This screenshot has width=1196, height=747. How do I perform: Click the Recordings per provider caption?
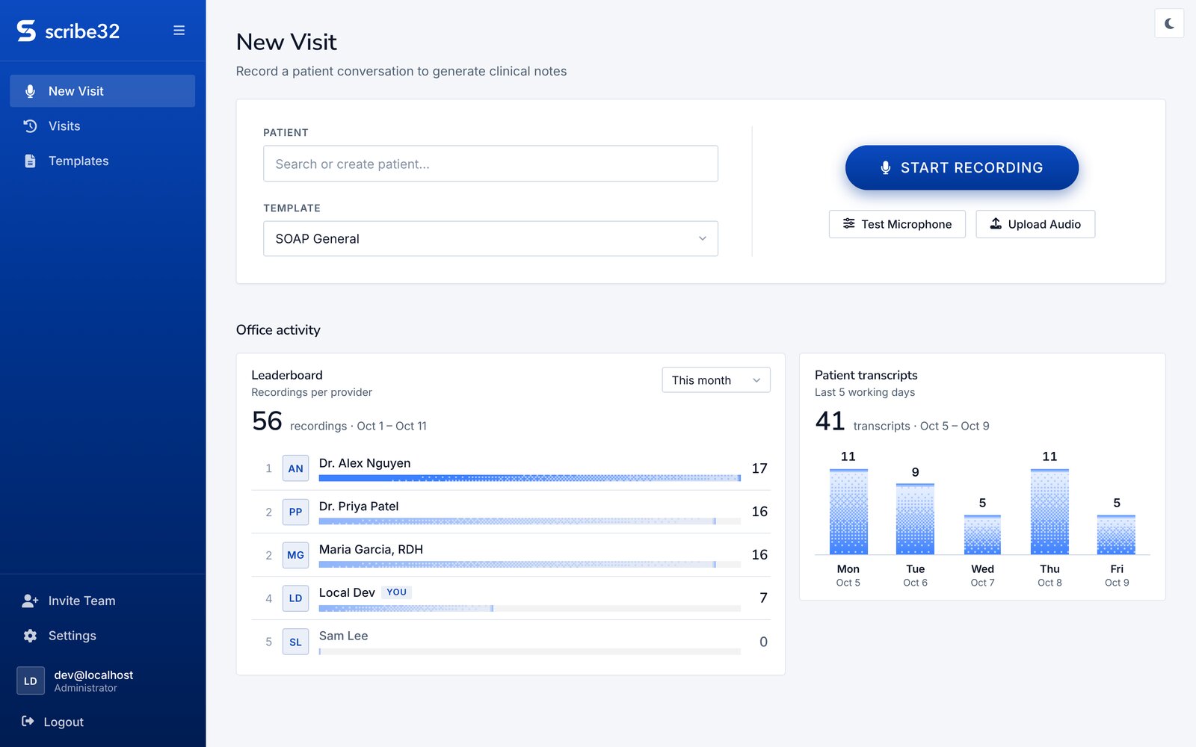[x=312, y=392]
